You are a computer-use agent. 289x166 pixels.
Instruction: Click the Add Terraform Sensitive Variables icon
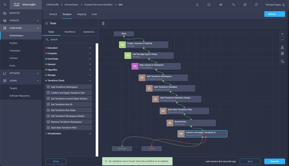point(155,99)
